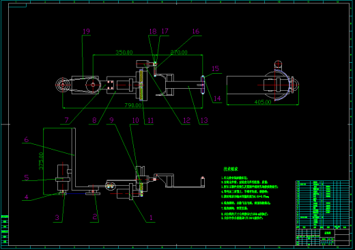Select part balloon number 3

[x=57, y=218]
